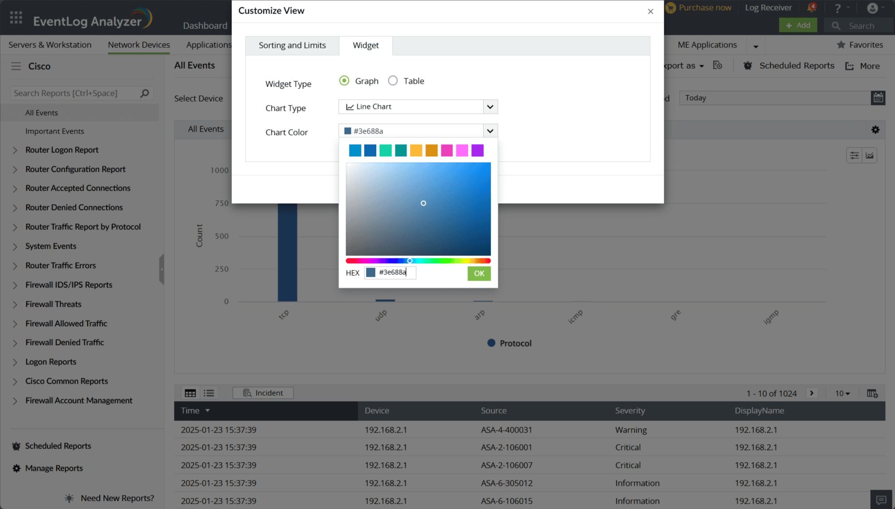The image size is (895, 509).
Task: Click the Manage Reports gear icon
Action: coord(16,468)
